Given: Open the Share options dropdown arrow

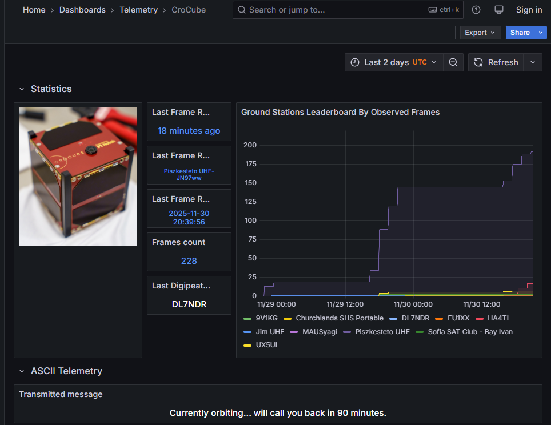Looking at the screenshot, I should pos(541,33).
